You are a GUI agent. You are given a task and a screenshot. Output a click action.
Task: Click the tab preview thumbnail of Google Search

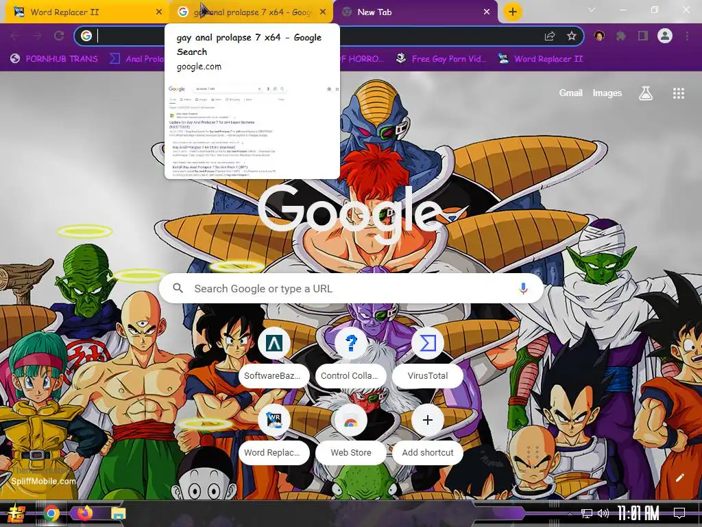pos(252,130)
